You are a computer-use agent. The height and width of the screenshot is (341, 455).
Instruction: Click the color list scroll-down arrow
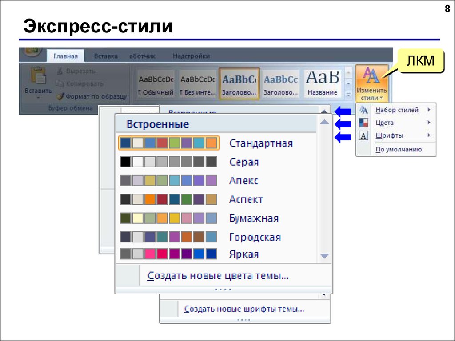[x=324, y=256]
